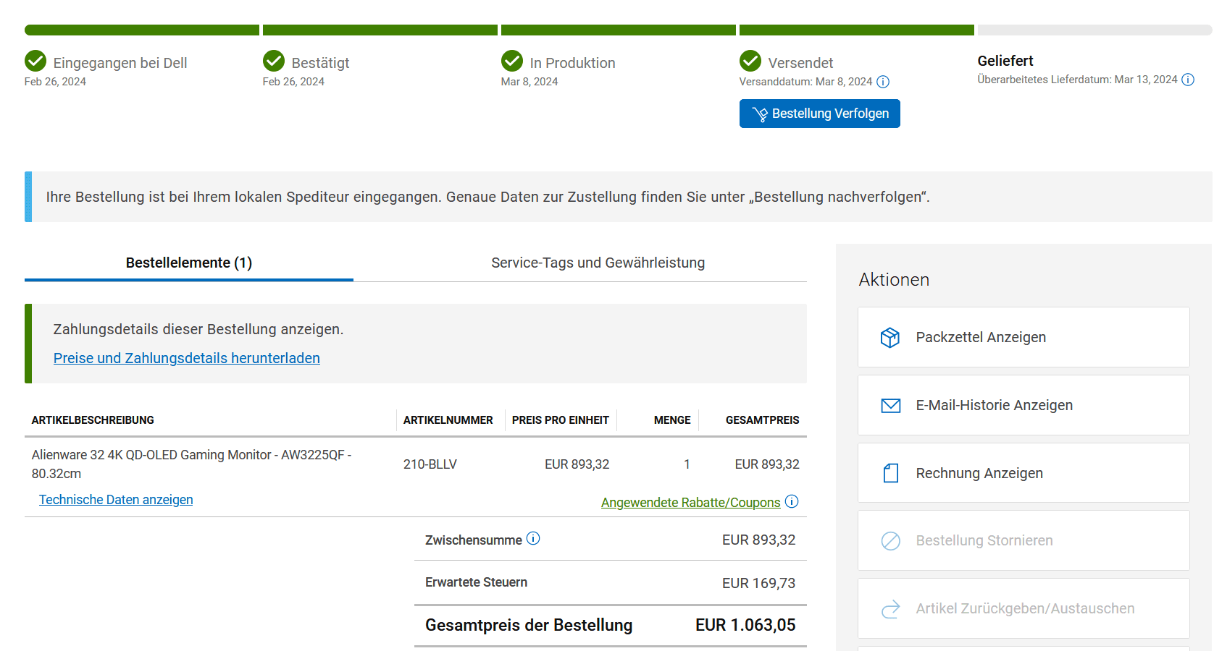Viewport: 1214px width, 651px height.
Task: Click the envelope icon for E-Mail-Historie
Action: 891,406
